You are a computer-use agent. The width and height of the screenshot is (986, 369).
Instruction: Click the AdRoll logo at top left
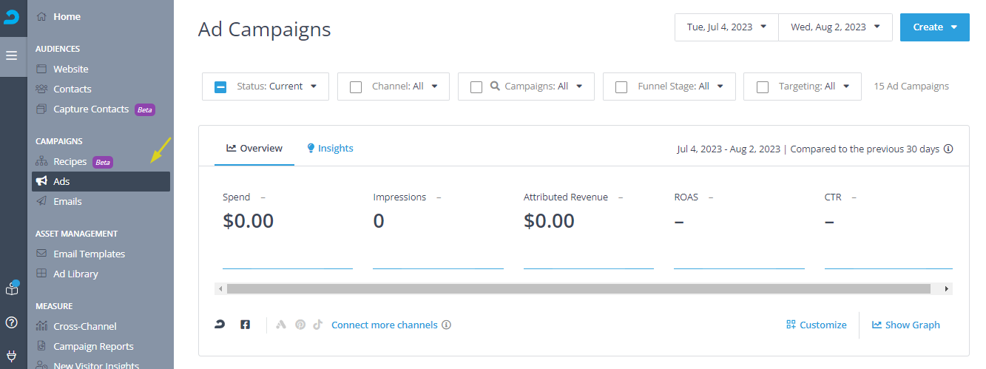pyautogui.click(x=12, y=17)
